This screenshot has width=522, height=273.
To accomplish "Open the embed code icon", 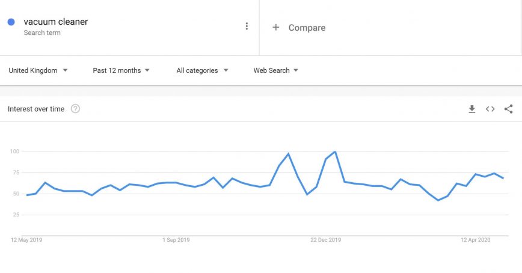I will click(490, 109).
